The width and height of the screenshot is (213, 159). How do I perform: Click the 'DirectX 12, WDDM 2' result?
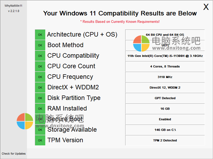click(165, 88)
